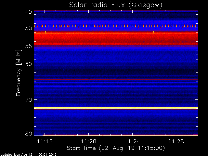Click the bright yellow line near 72 MHz

coord(116,108)
